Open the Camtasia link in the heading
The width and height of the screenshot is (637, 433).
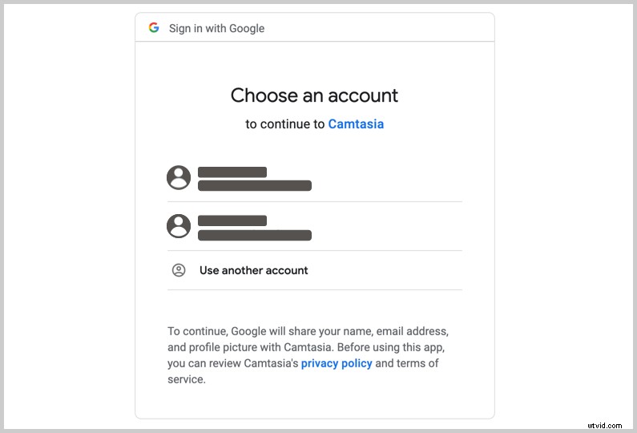356,124
